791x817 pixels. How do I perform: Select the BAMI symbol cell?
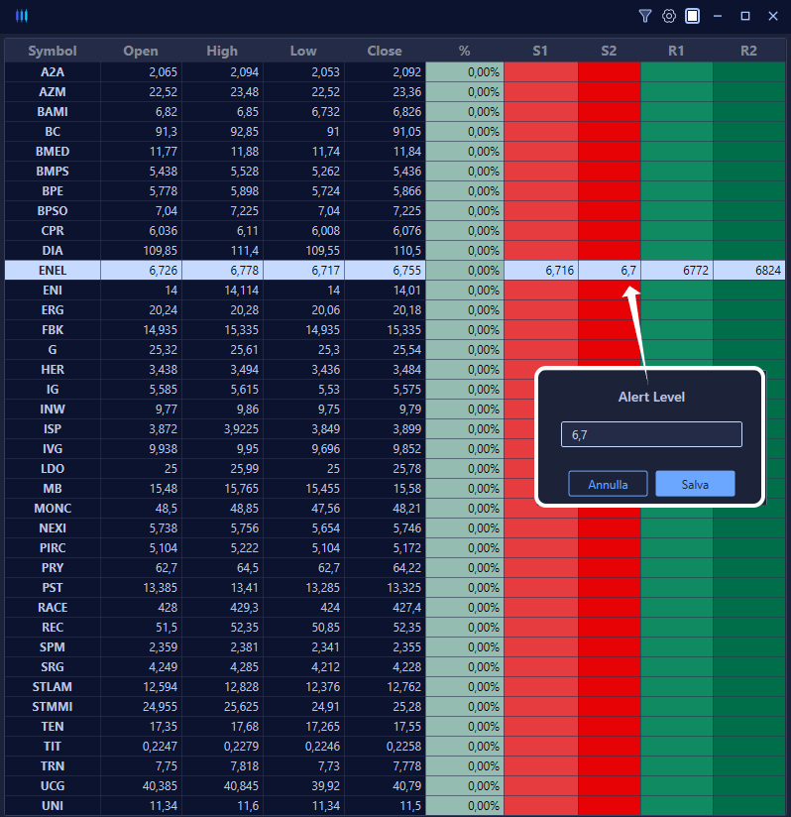click(x=53, y=111)
